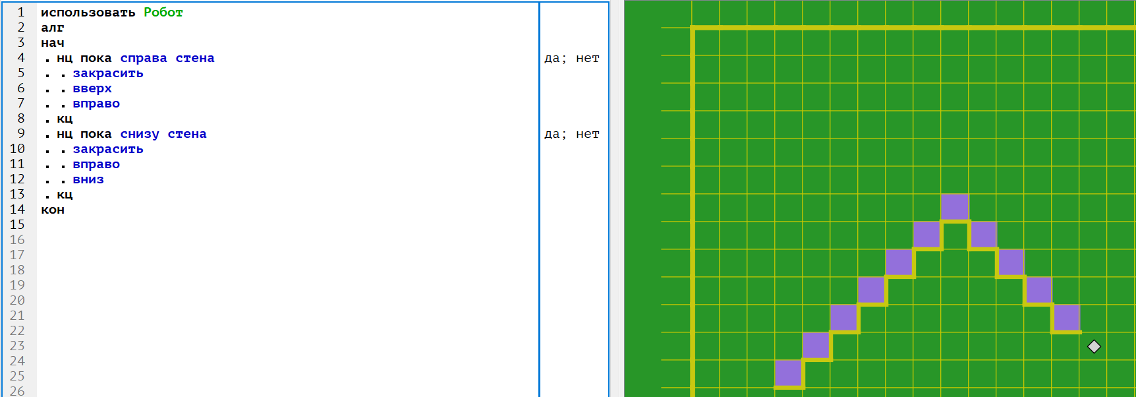The image size is (1136, 397).
Task: Click закрасить command on line 5
Action: (x=108, y=73)
